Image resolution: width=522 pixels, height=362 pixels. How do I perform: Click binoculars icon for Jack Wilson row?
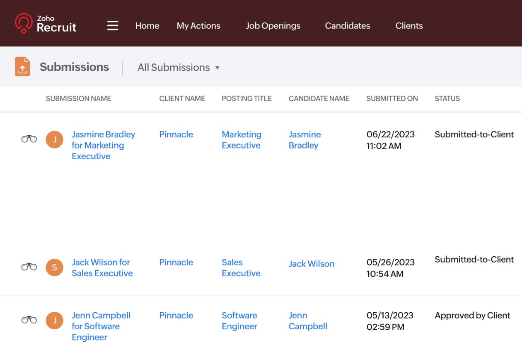pos(29,267)
